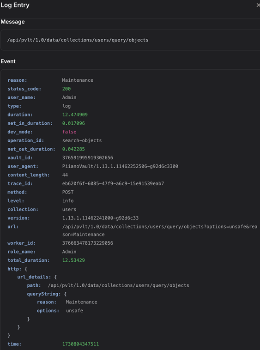Click worker_id value 376663478173229056
Viewport: 260px width, 350px height.
(88, 243)
